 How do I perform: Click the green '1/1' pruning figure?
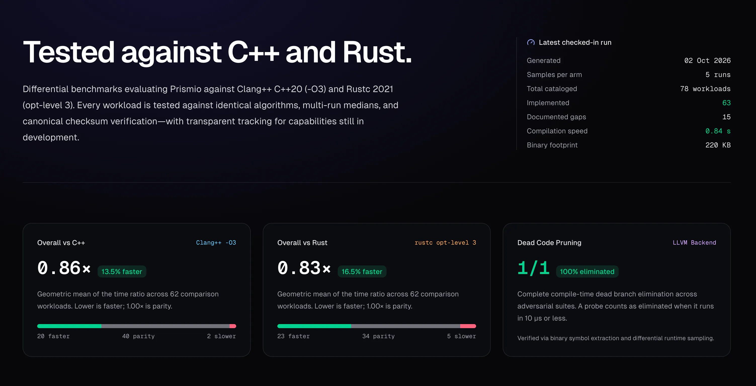pos(533,268)
